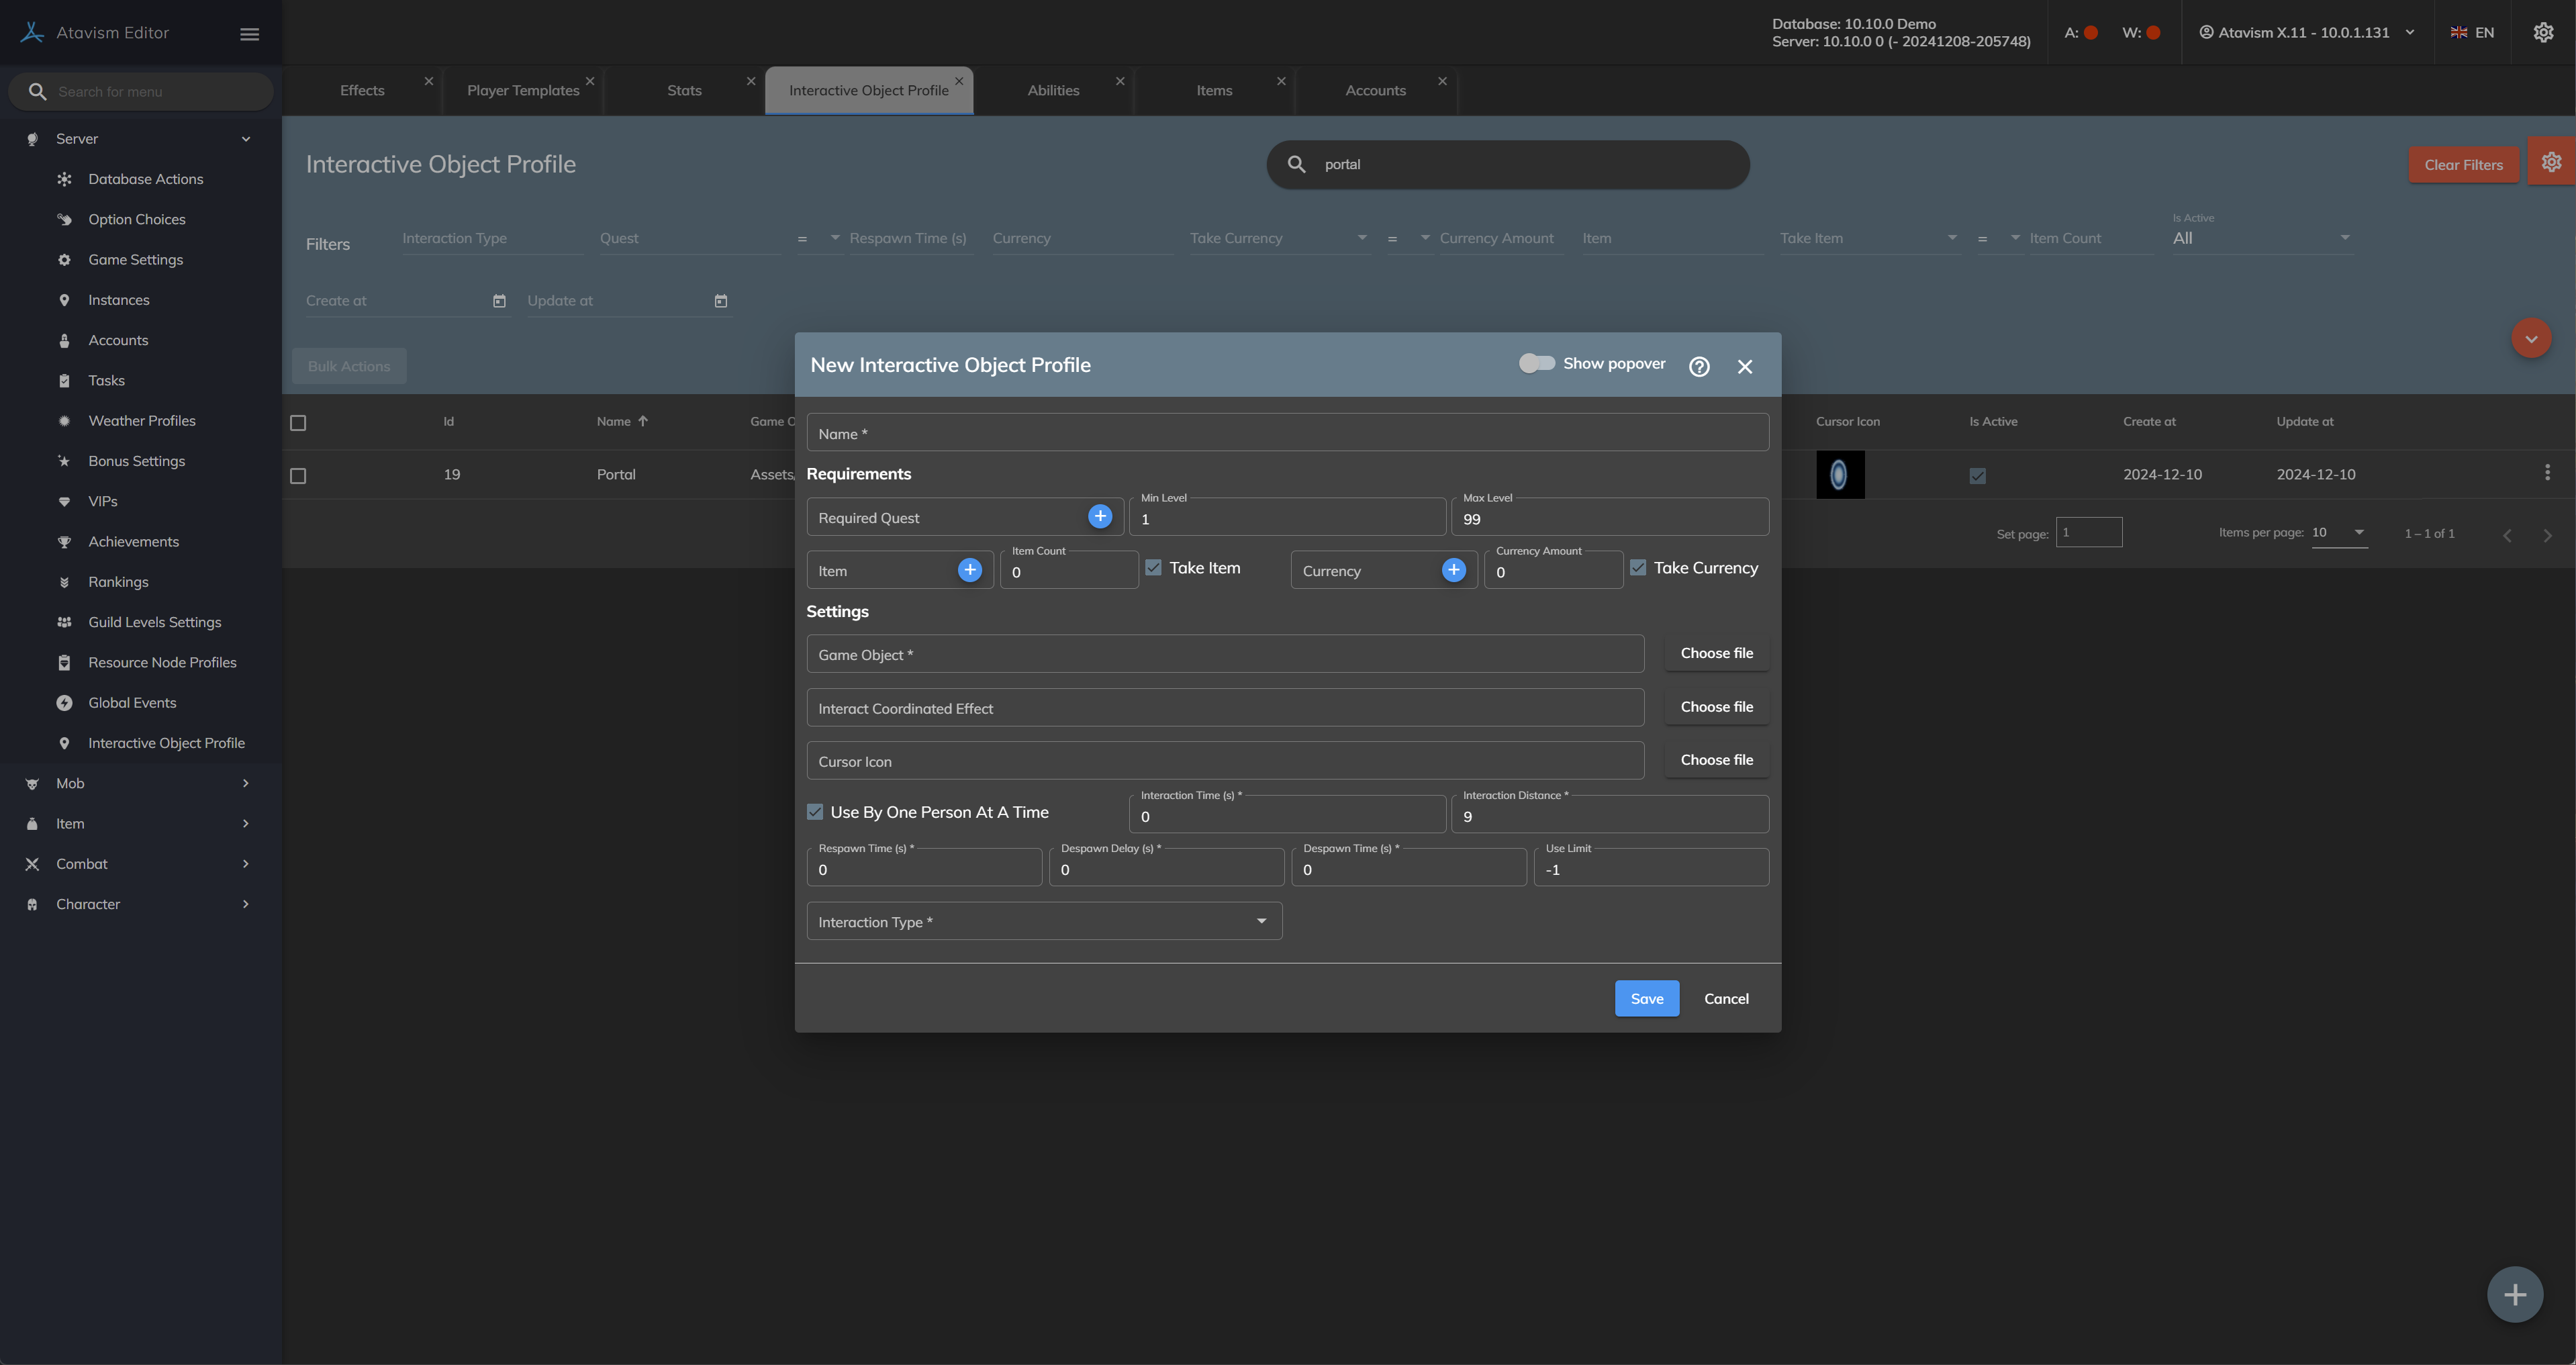Click the plus icon beside the Item field
The width and height of the screenshot is (2576, 1365).
(969, 570)
